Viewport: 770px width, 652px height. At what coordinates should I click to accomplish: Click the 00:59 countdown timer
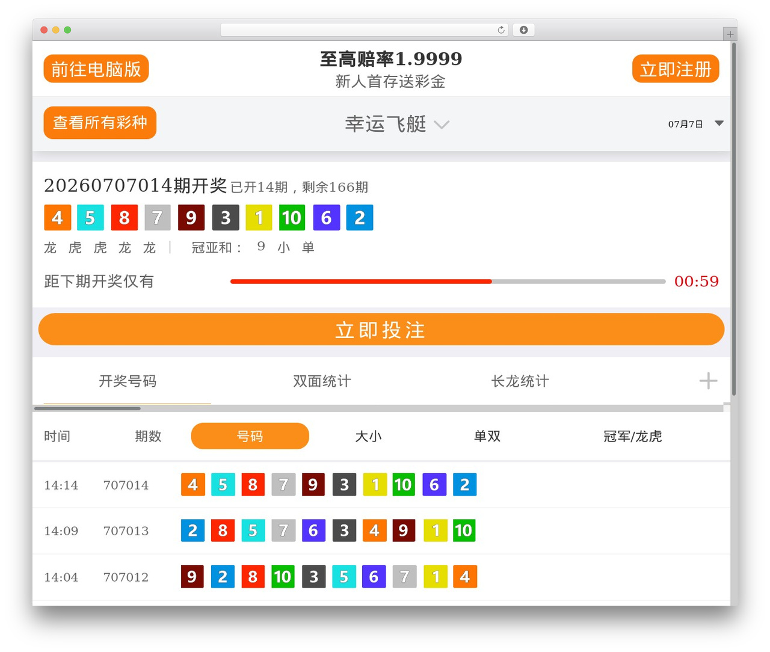697,281
